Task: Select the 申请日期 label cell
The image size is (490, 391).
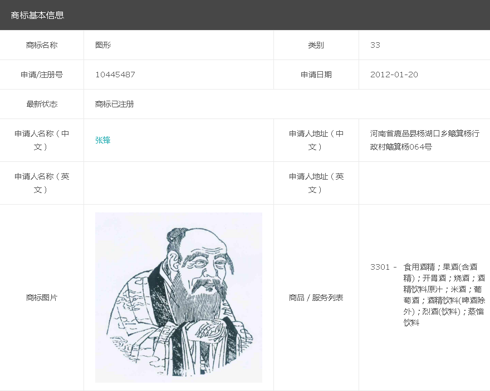Action: [x=316, y=75]
